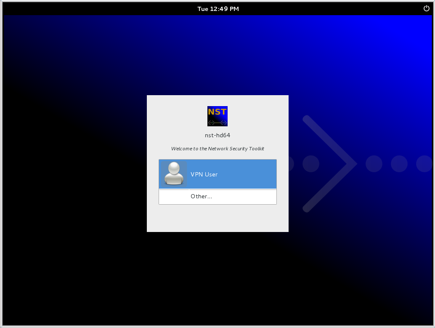Click the empty gray area below the user list
This screenshot has height=328, width=435.
point(217,218)
